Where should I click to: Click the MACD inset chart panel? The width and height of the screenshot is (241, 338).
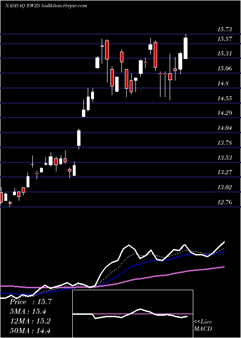[x=133, y=314]
